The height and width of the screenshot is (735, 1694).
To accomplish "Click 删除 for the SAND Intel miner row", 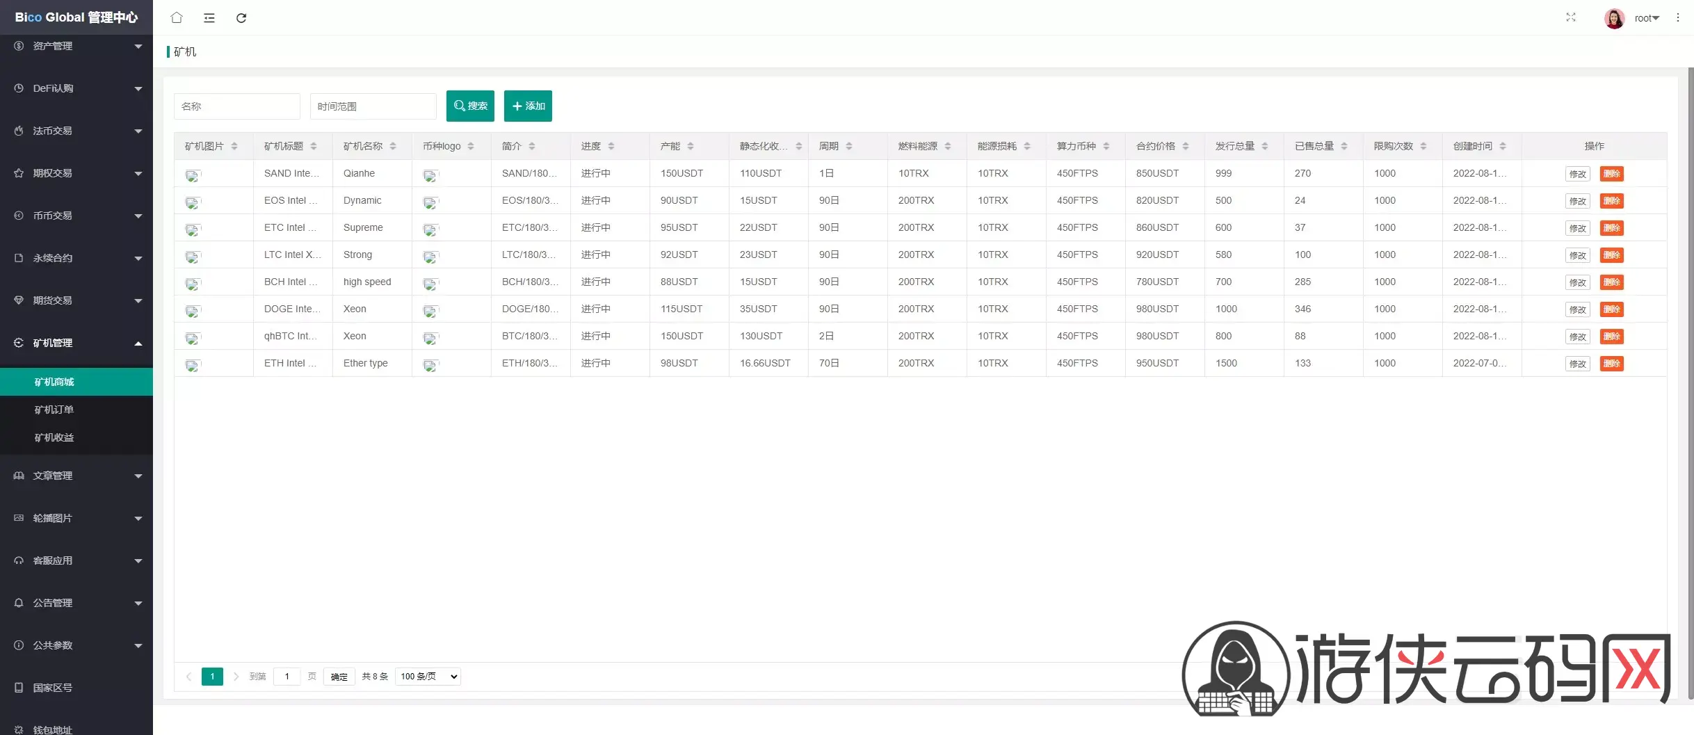I will point(1611,174).
